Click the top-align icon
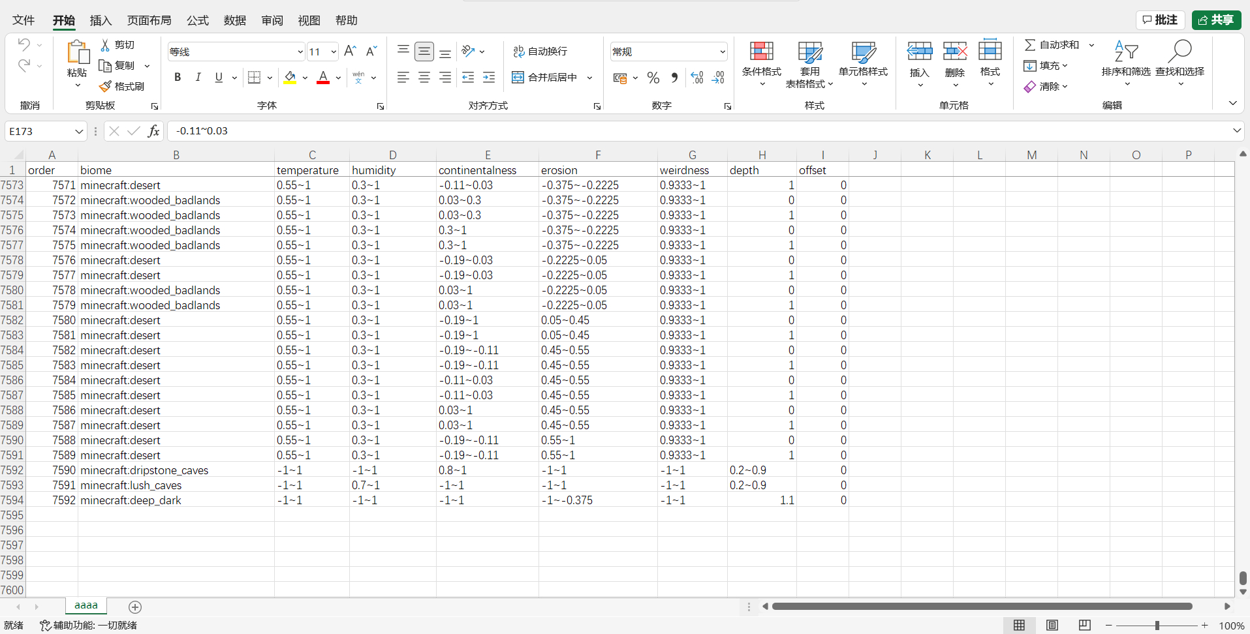Viewport: 1250px width, 634px height. (403, 51)
